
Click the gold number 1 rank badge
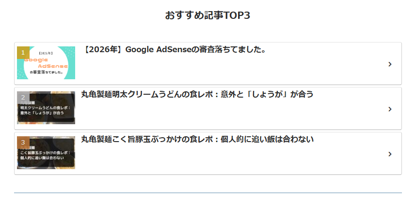23,53
